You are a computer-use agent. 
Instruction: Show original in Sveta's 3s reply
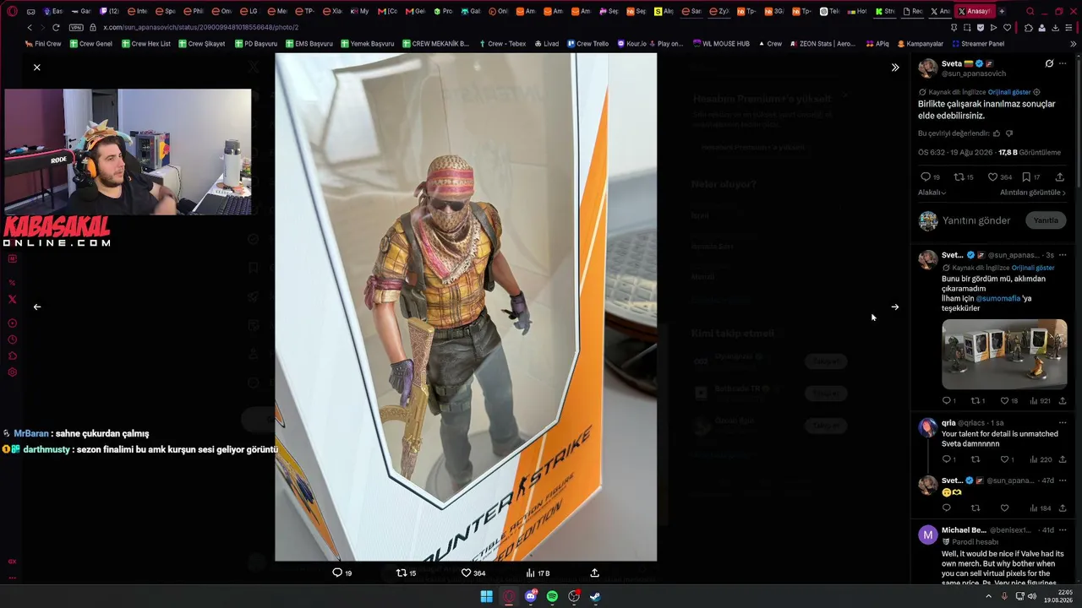pyautogui.click(x=1033, y=268)
